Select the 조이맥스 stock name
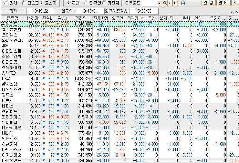 coord(10,35)
